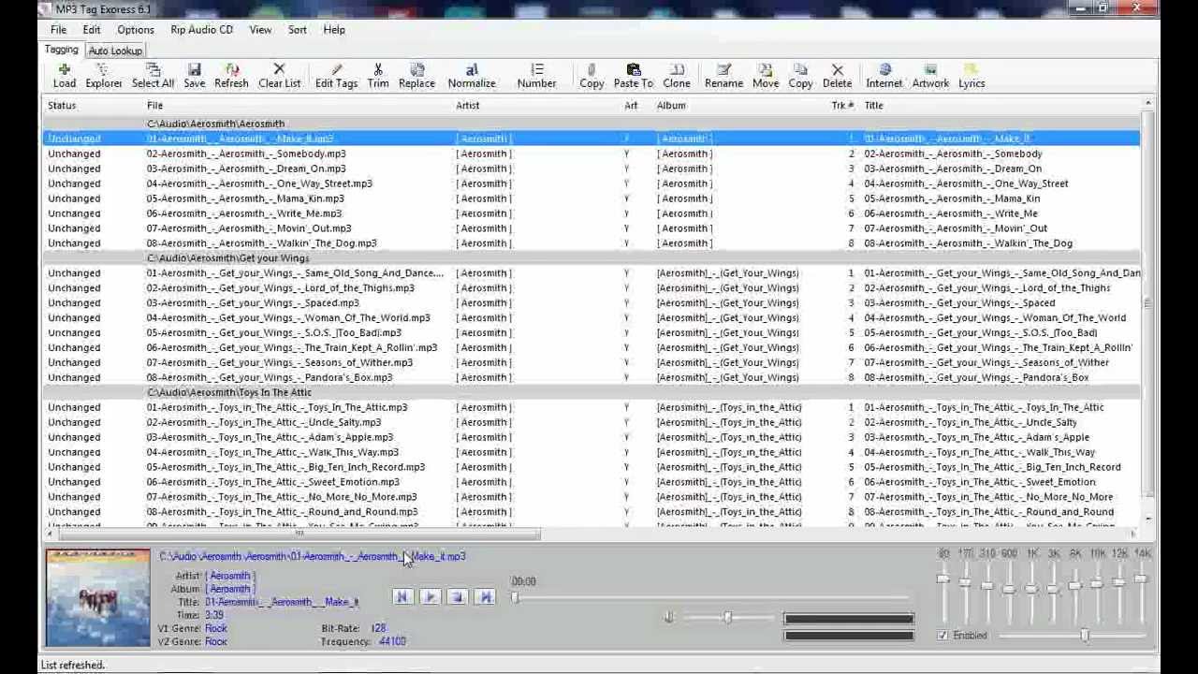Open the Help menu
The width and height of the screenshot is (1198, 674).
point(334,30)
